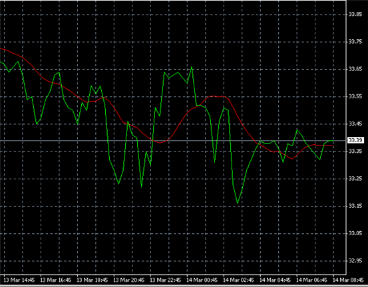
Task: Select the 13 Mar 16:45 time label
Action: 56,280
